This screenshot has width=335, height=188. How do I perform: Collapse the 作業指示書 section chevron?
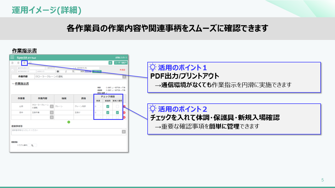click(13, 84)
